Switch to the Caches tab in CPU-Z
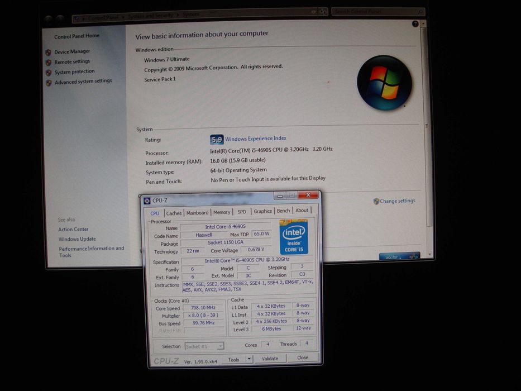This screenshot has width=521, height=391. [x=174, y=213]
